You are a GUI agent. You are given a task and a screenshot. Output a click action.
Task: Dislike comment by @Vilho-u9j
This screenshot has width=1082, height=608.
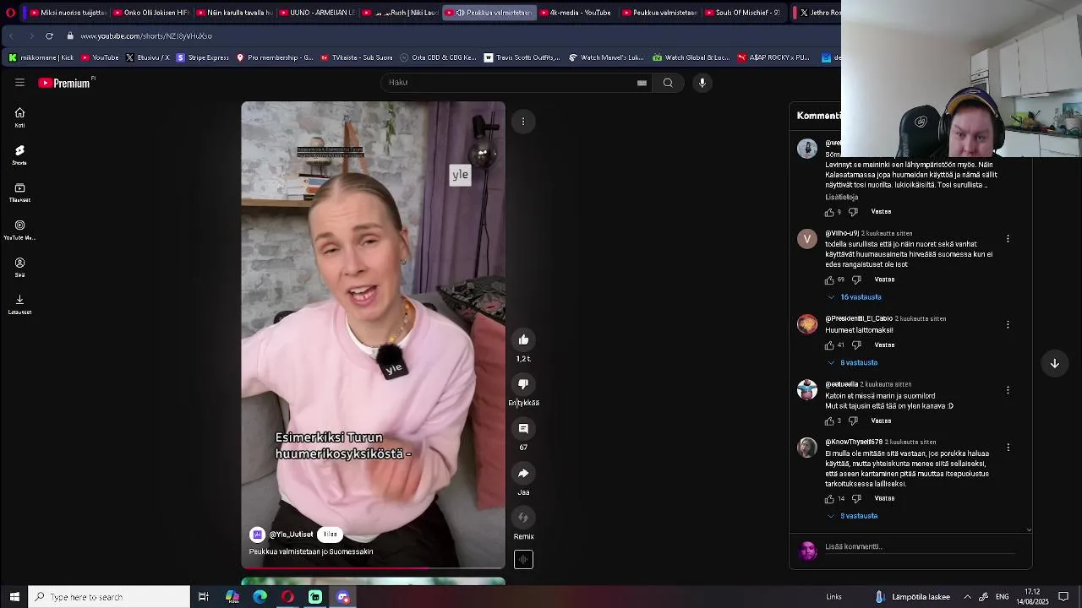856,280
